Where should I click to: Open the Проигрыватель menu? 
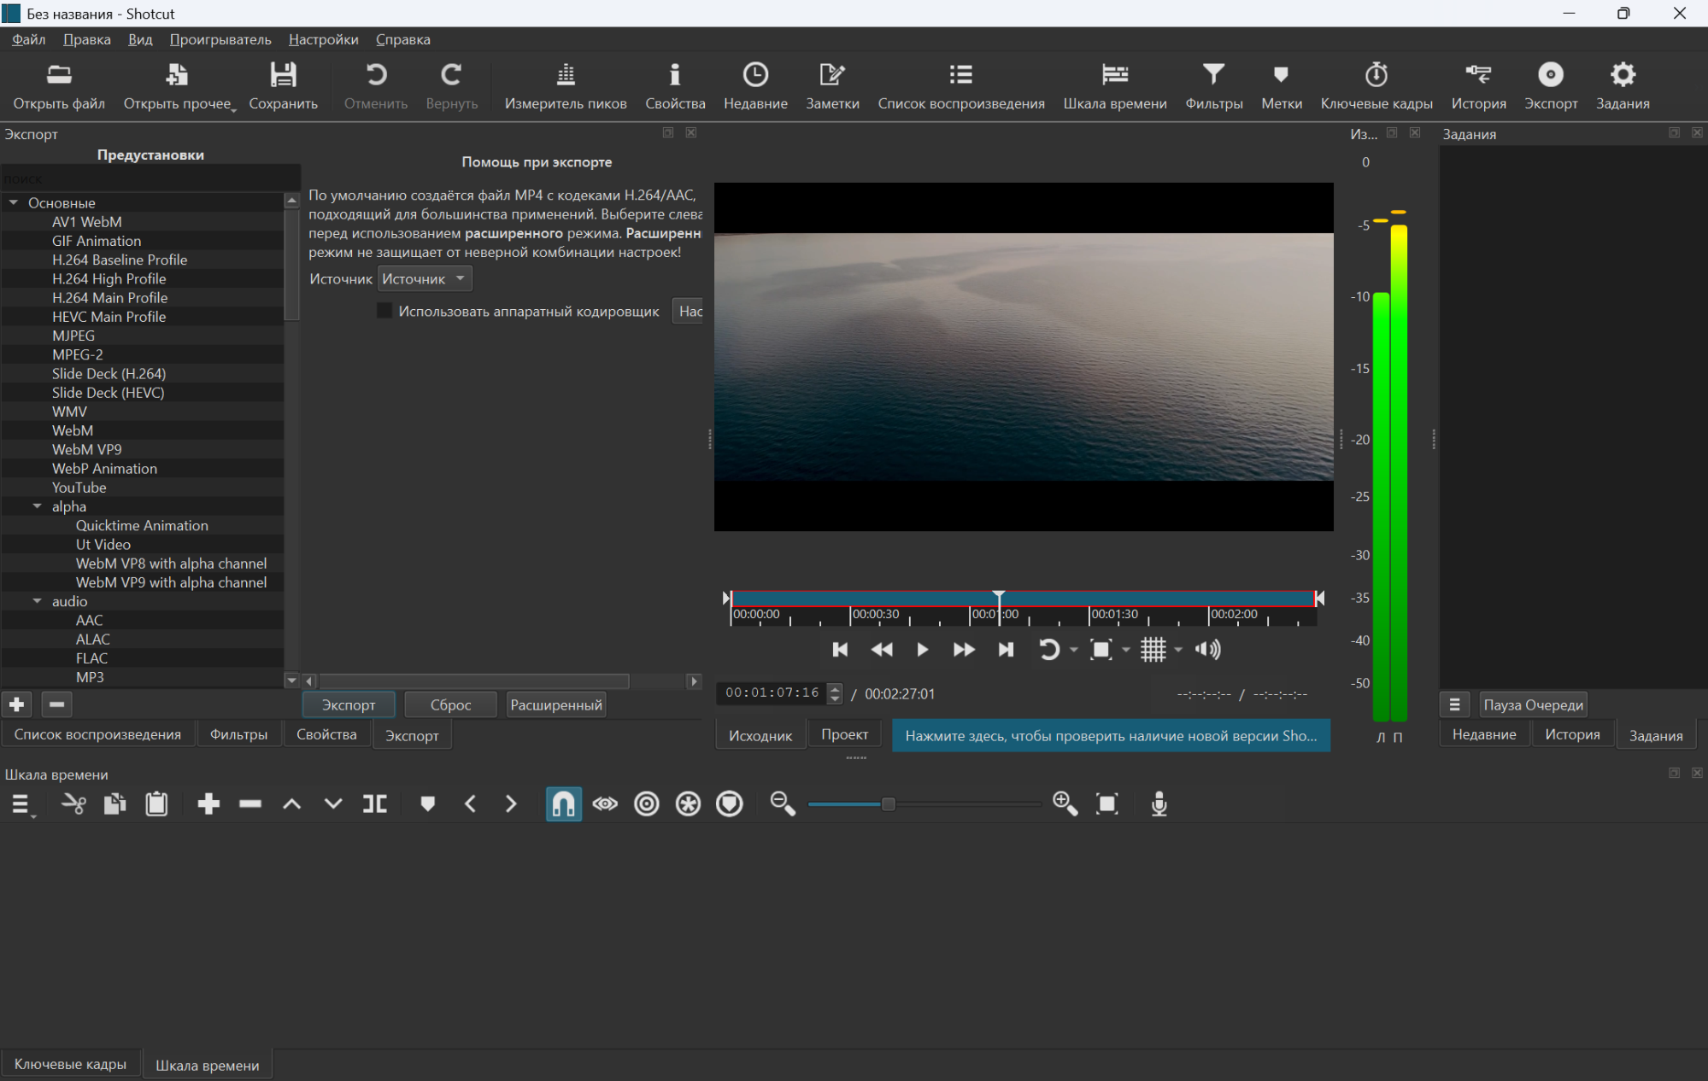click(x=220, y=39)
